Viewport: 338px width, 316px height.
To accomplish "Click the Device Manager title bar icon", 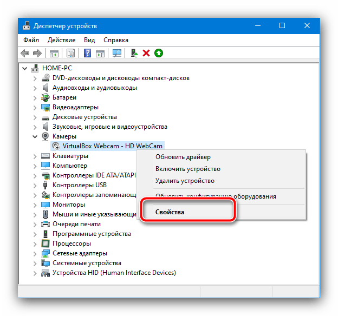I will (x=27, y=25).
